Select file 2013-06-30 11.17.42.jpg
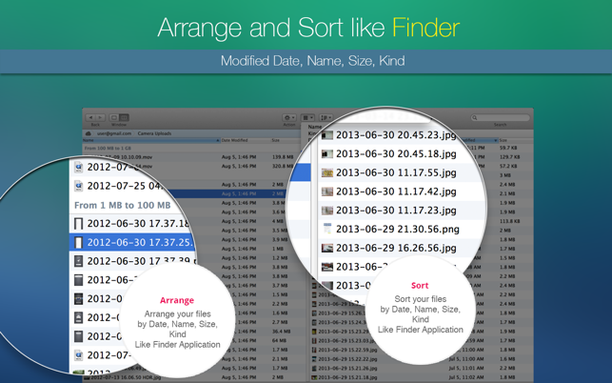The image size is (612, 383). 396,191
